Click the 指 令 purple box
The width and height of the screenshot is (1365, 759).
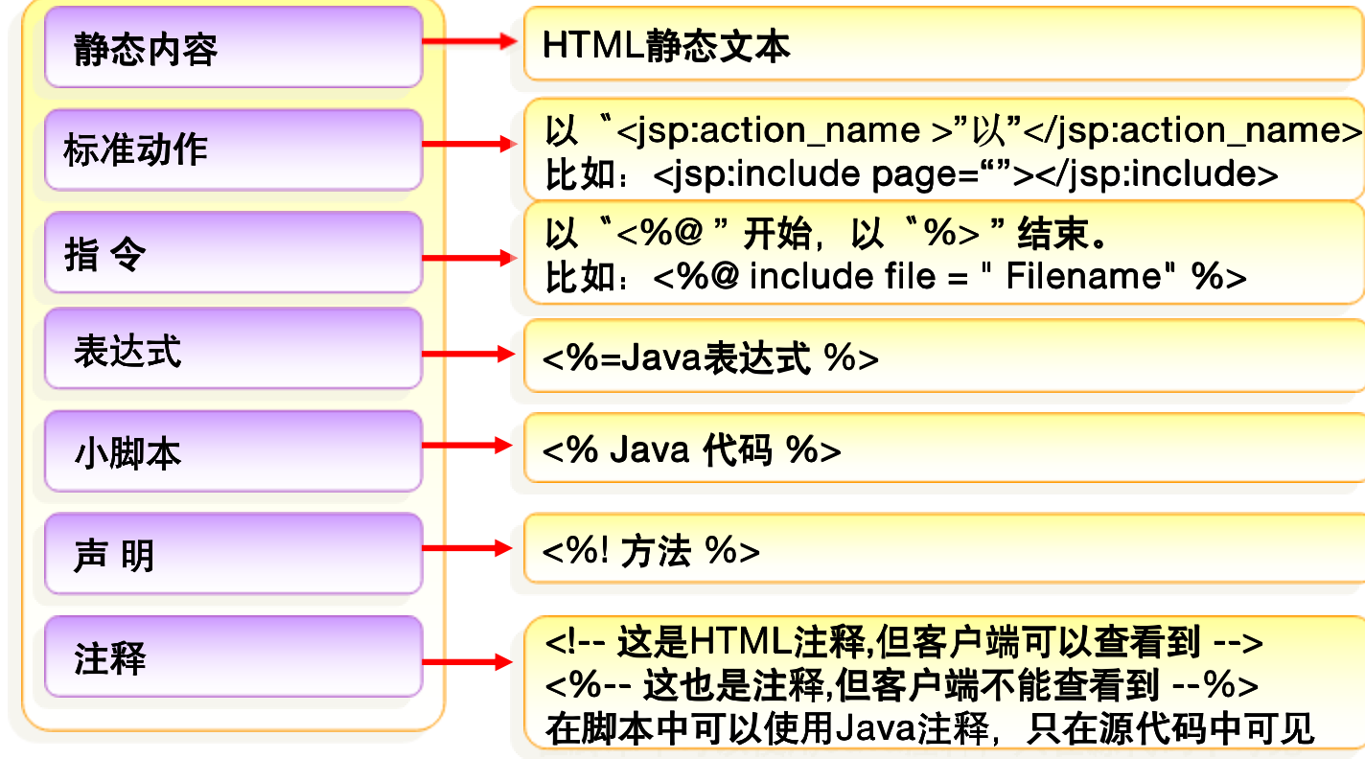233,252
